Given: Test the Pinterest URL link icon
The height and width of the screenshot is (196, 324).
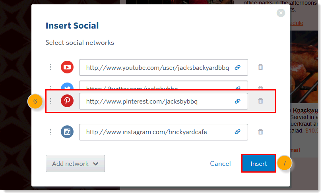Looking at the screenshot, I should [x=238, y=101].
